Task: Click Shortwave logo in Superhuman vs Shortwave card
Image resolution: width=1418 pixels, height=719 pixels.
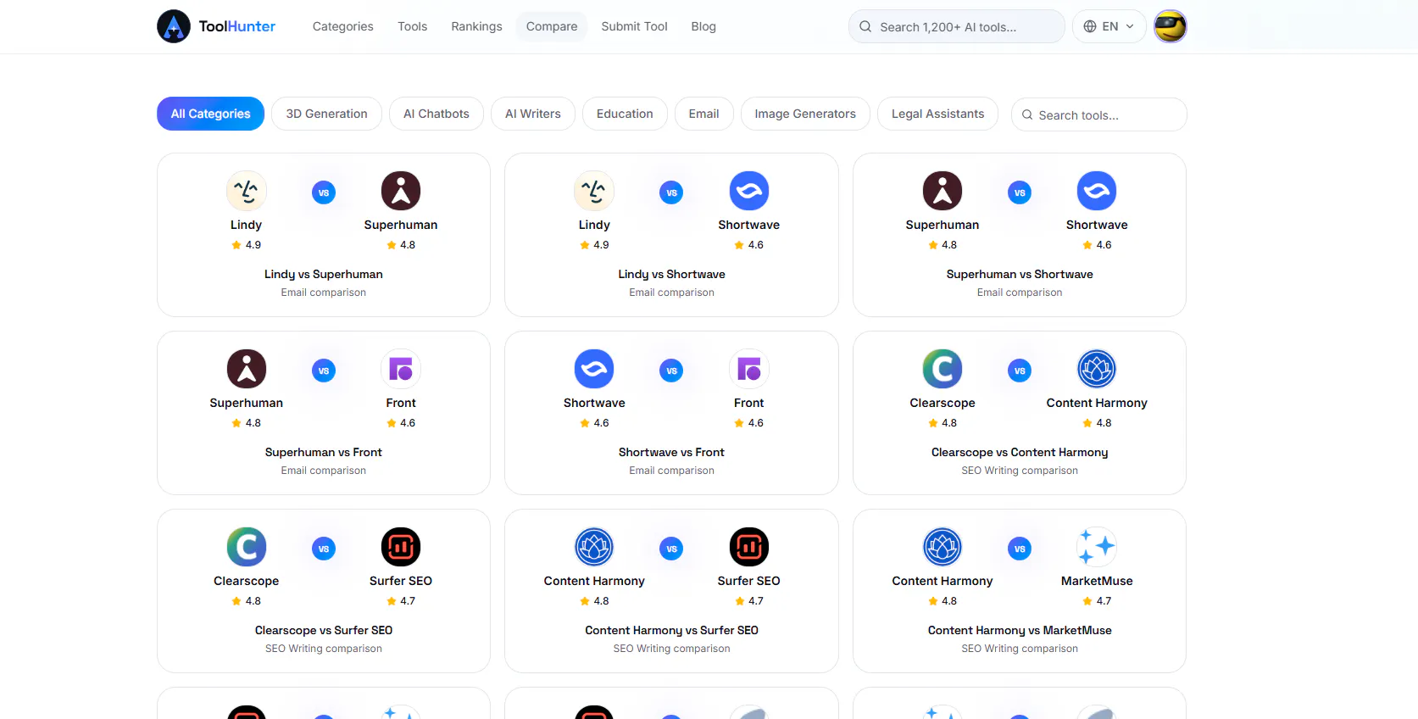Action: point(1097,191)
